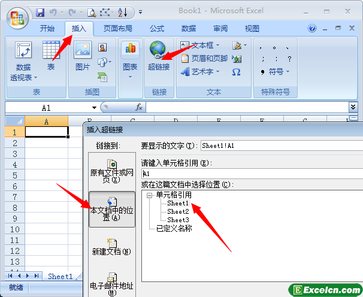Expand the formula bar
The height and width of the screenshot is (297, 363).
click(x=353, y=107)
